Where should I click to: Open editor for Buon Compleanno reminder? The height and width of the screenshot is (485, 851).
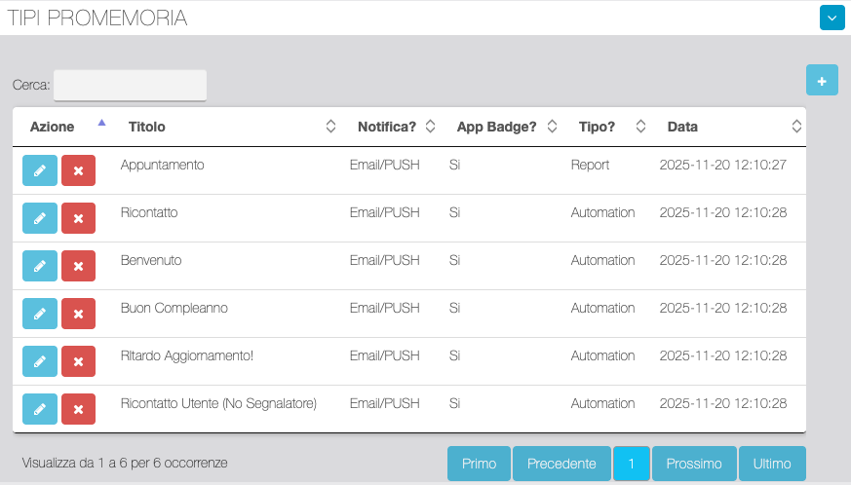pyautogui.click(x=40, y=314)
